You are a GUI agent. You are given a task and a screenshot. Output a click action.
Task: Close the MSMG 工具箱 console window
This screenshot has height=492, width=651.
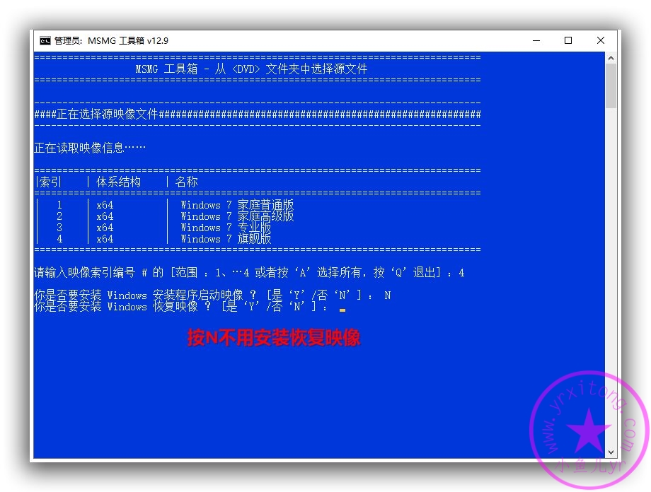click(x=600, y=41)
